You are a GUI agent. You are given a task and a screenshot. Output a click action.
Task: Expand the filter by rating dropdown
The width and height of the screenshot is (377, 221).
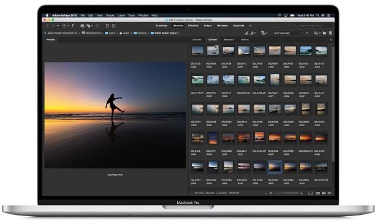coord(253,33)
